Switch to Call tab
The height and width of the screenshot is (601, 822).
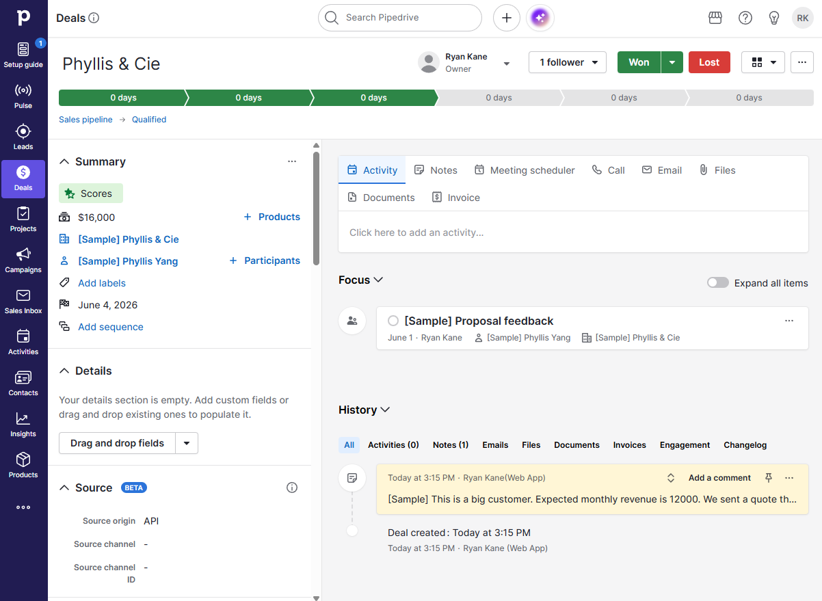coord(609,170)
